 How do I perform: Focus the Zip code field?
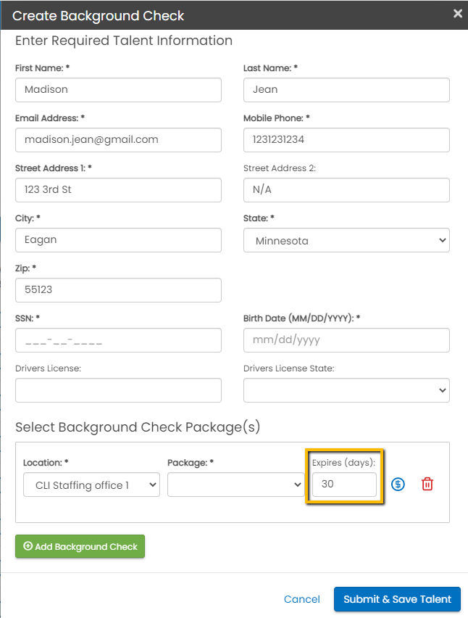[118, 290]
